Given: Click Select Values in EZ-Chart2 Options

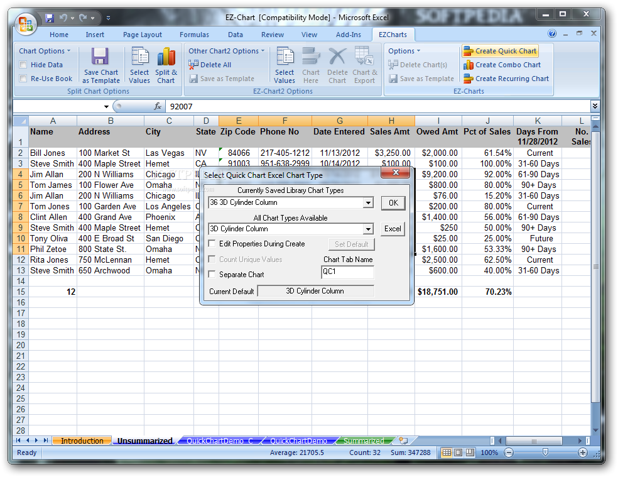Looking at the screenshot, I should (x=285, y=65).
